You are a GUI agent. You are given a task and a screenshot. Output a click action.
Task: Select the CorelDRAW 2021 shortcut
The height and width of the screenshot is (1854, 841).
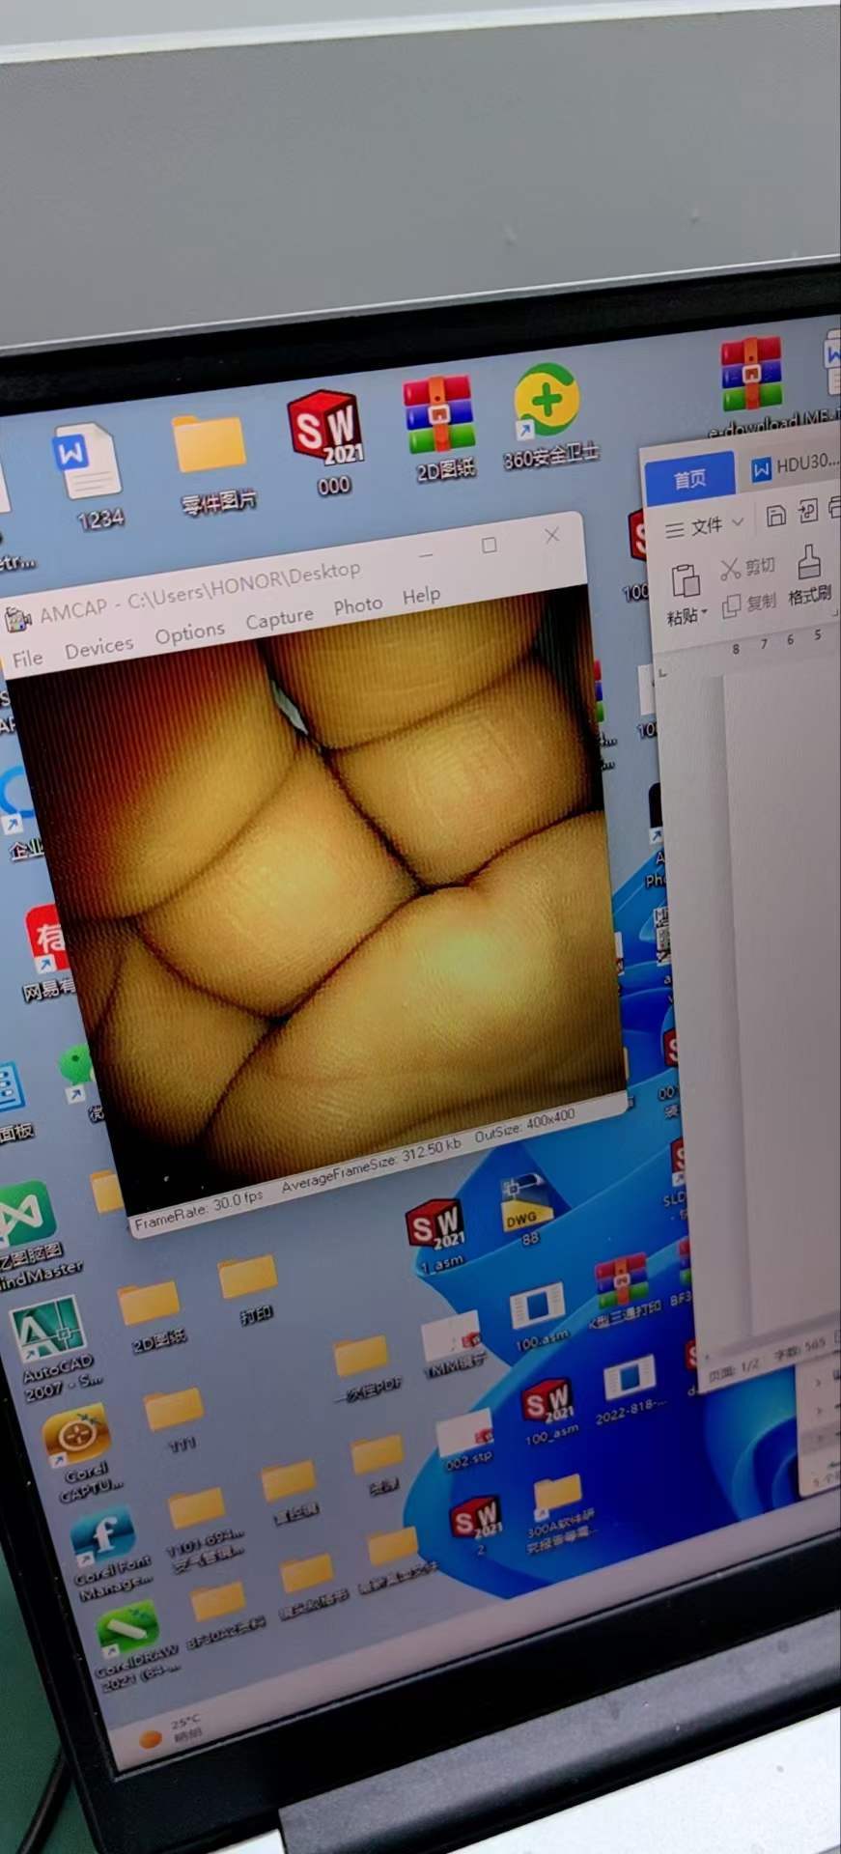[x=132, y=1646]
